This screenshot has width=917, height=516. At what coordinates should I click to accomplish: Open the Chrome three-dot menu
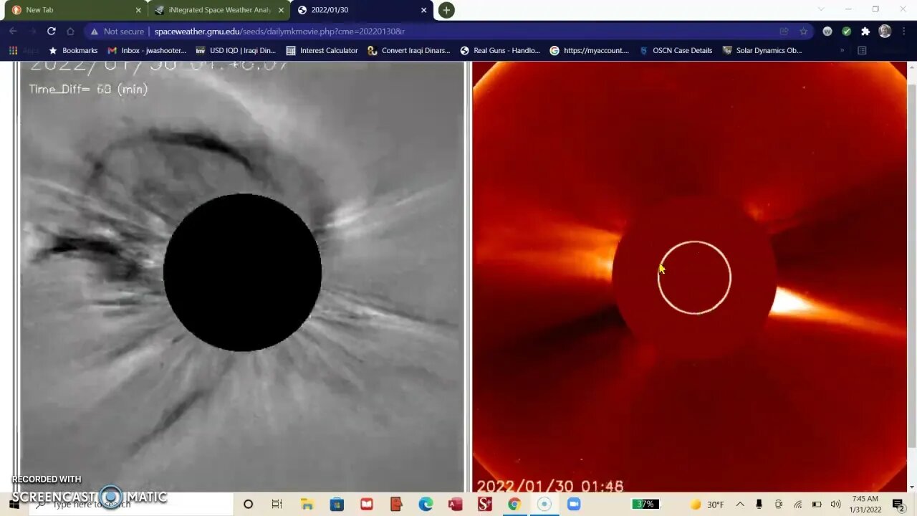[904, 32]
